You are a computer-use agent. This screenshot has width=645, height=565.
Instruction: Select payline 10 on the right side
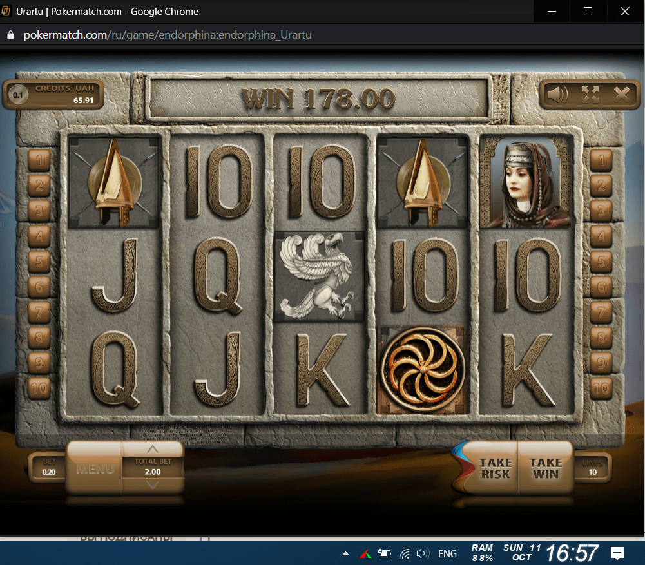(601, 388)
